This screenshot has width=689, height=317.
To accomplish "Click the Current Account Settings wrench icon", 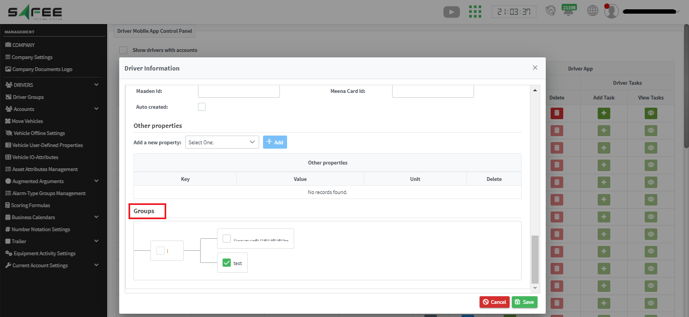I will coord(8,266).
